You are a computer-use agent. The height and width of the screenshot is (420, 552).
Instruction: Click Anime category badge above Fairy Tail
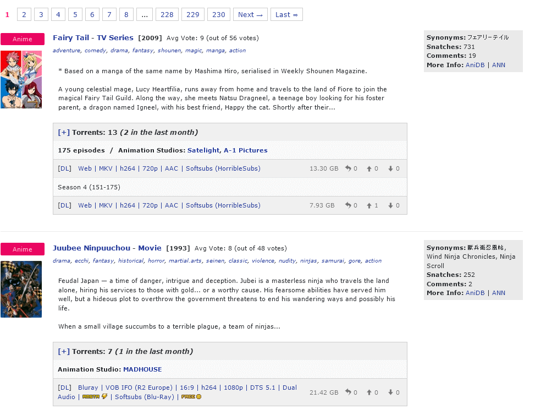pos(23,39)
